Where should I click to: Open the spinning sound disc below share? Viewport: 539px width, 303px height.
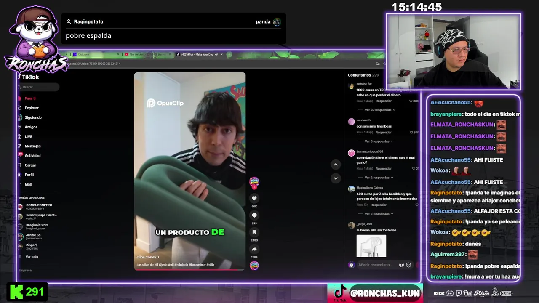pyautogui.click(x=254, y=266)
